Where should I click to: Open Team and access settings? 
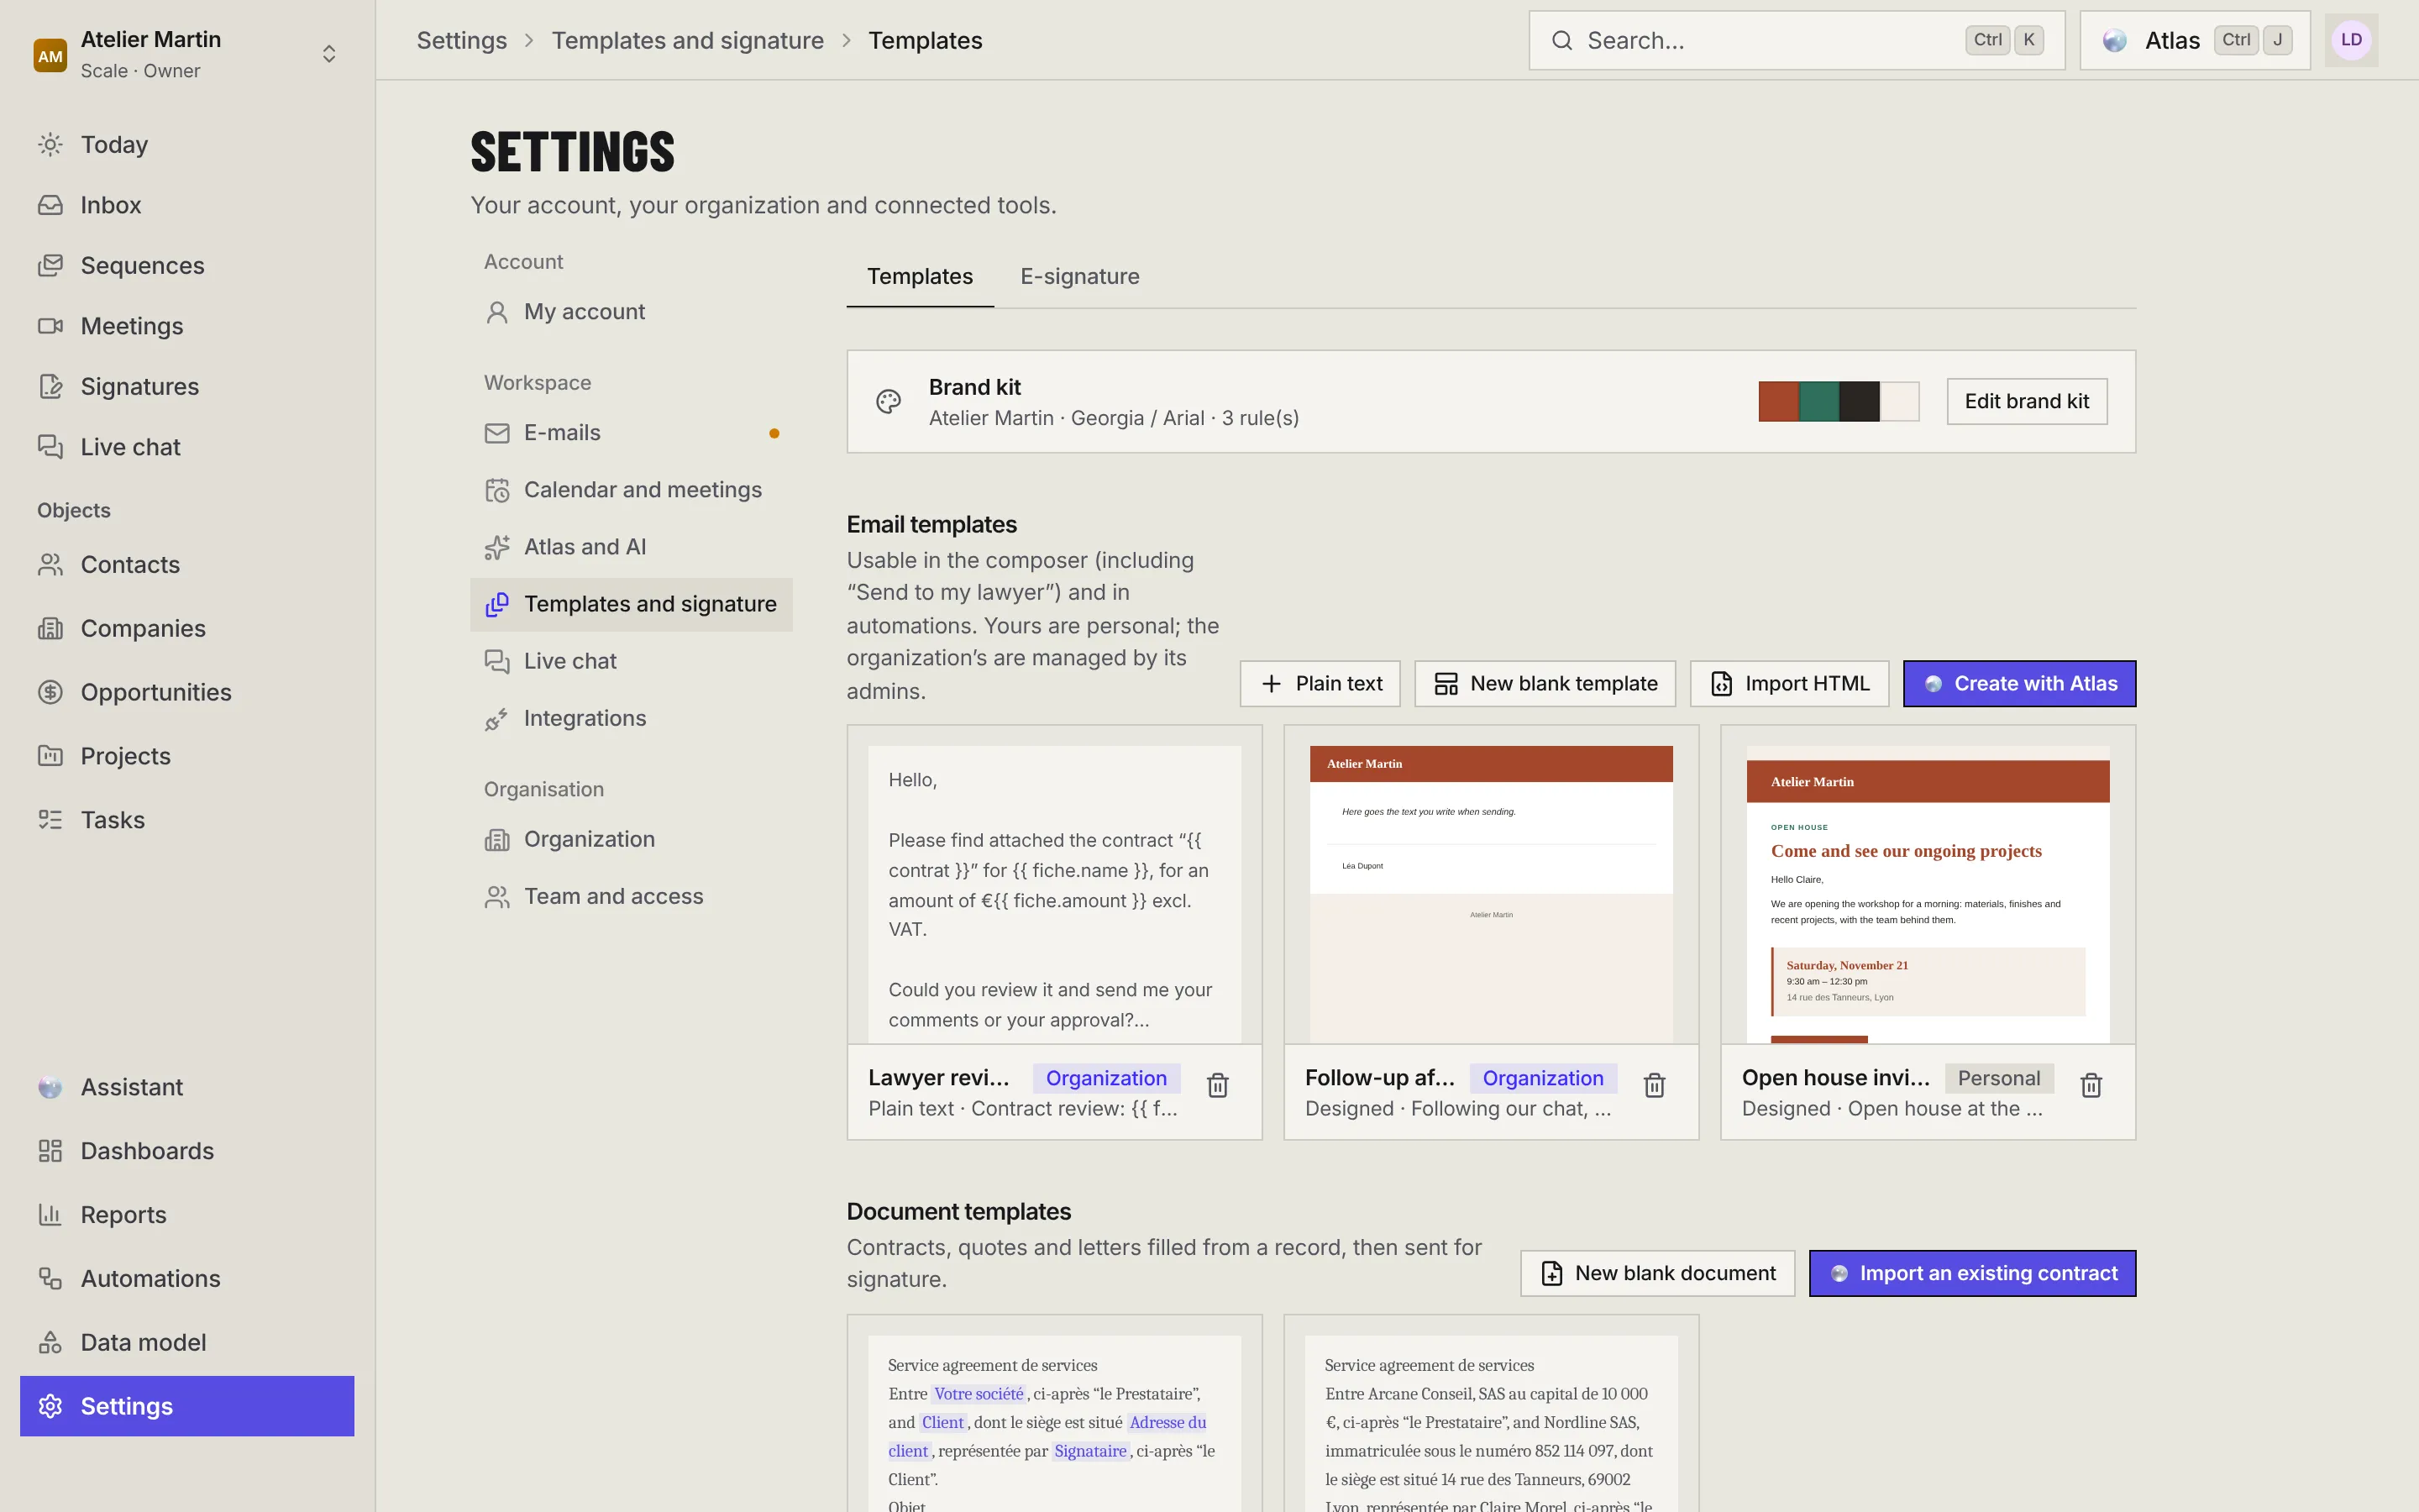pyautogui.click(x=632, y=897)
